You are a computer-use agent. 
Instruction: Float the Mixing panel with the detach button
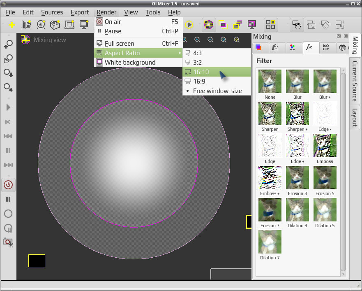[x=339, y=36]
